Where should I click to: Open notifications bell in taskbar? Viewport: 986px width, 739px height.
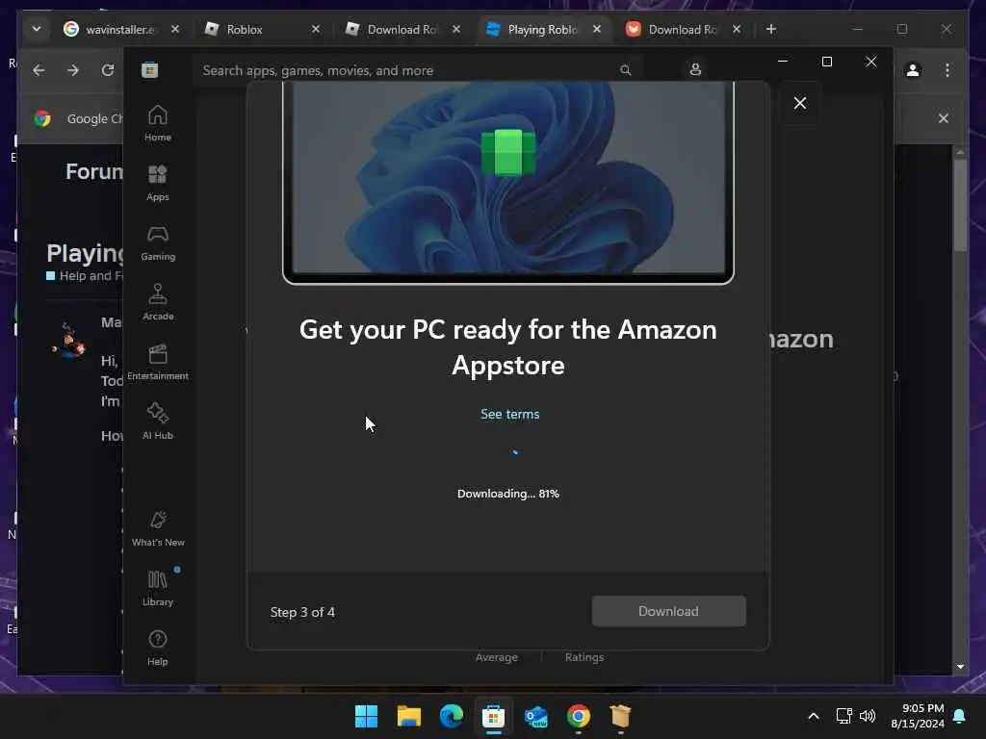(x=959, y=716)
